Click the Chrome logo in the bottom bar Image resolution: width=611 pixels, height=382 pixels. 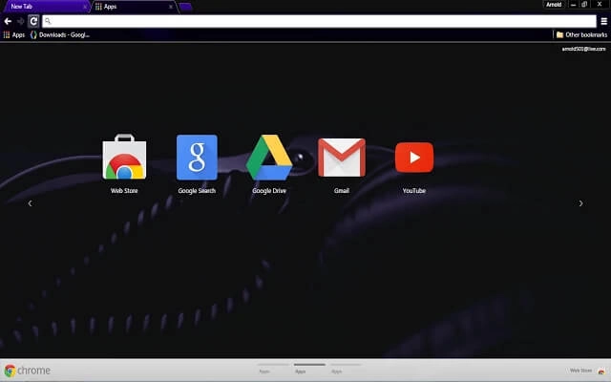coord(27,371)
